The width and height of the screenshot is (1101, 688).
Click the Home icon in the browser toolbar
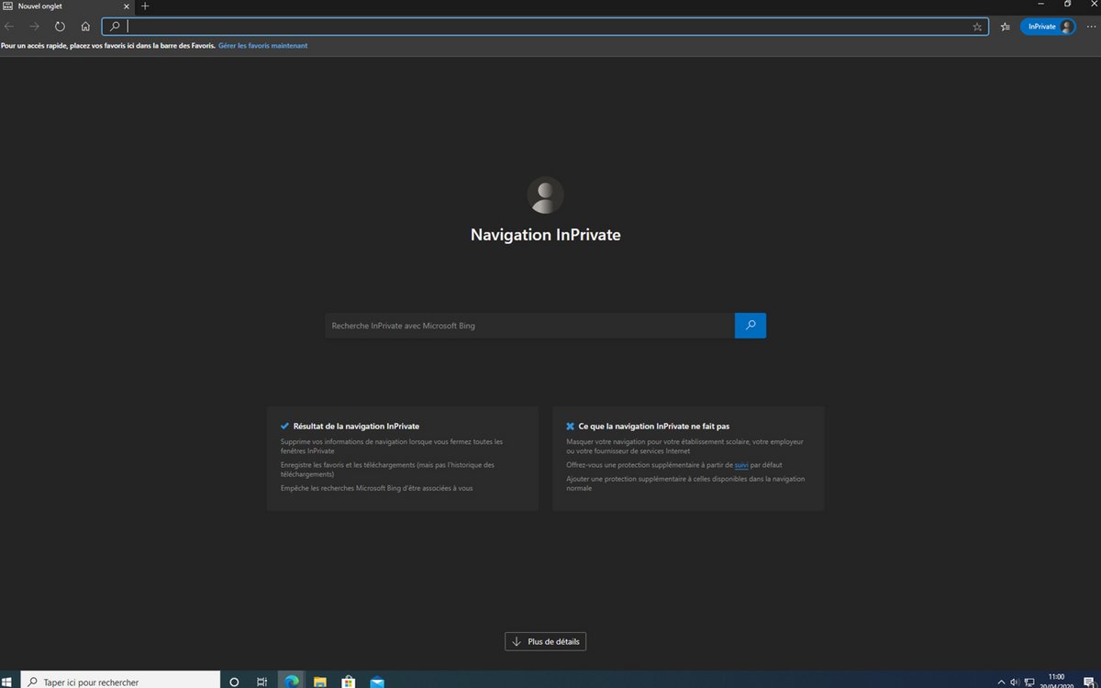pos(85,27)
